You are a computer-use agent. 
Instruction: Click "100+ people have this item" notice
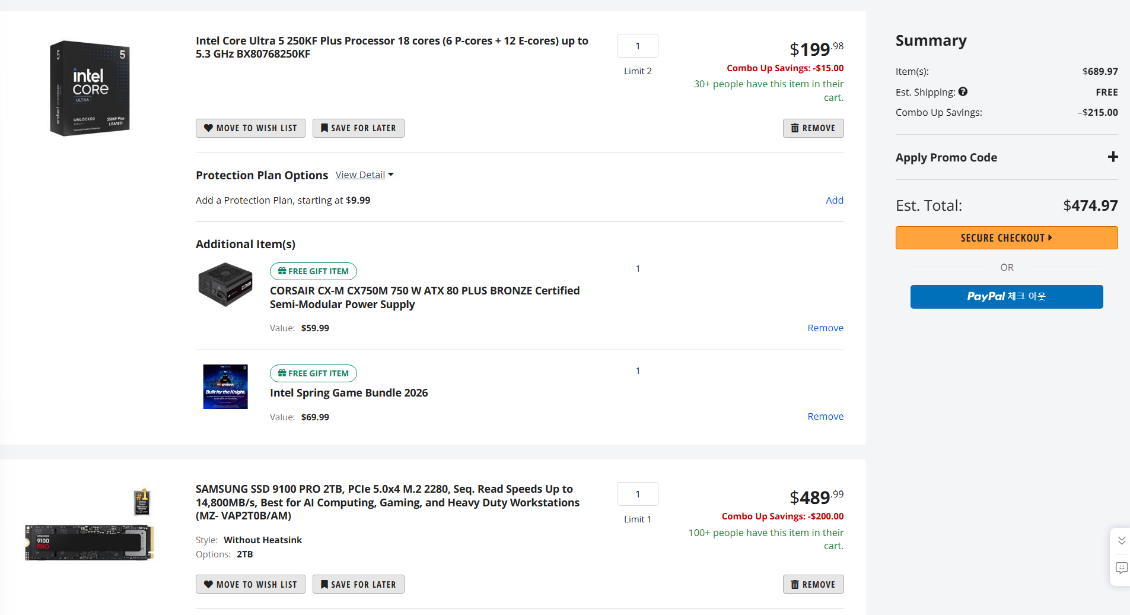coord(766,539)
